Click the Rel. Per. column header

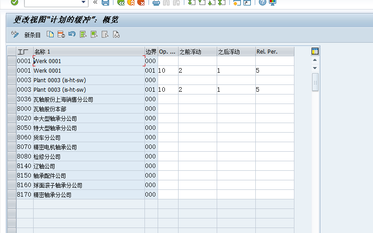point(275,52)
